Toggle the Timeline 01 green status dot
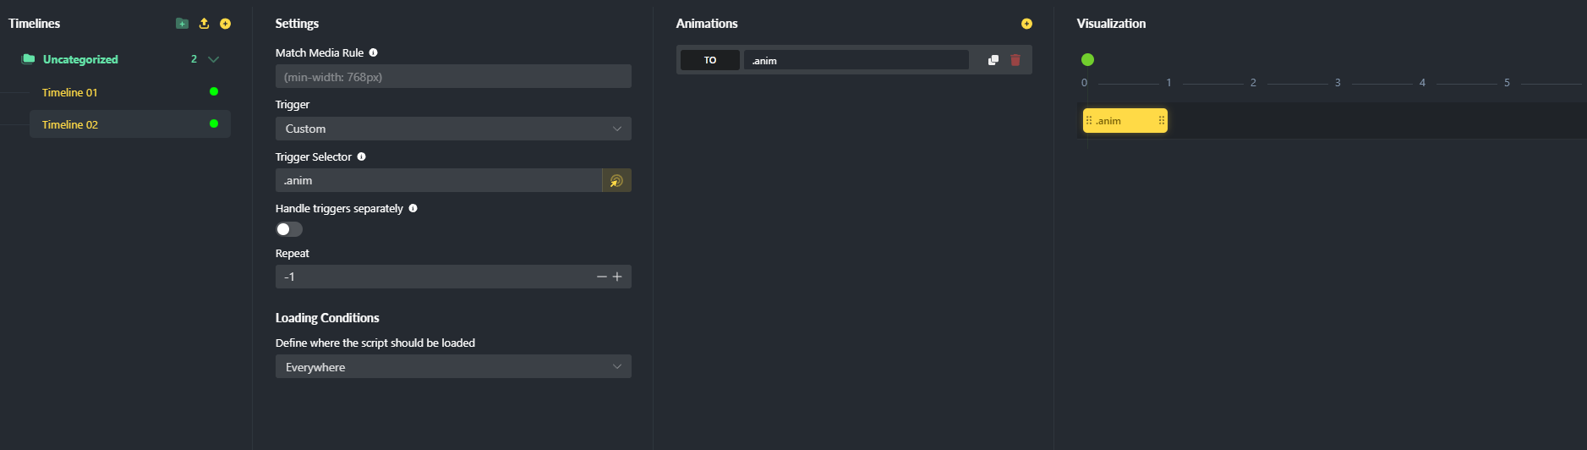Screen dimensions: 1587x450 click(x=214, y=91)
